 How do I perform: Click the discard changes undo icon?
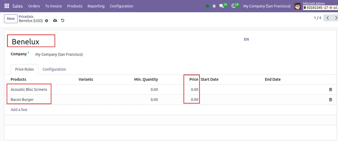(63, 21)
